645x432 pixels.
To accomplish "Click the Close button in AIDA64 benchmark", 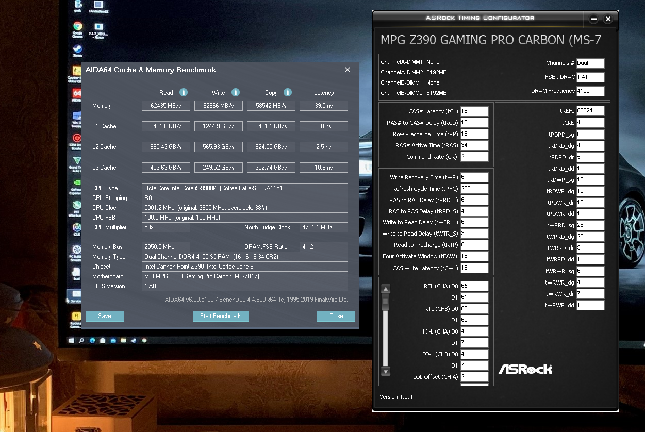I will click(336, 316).
